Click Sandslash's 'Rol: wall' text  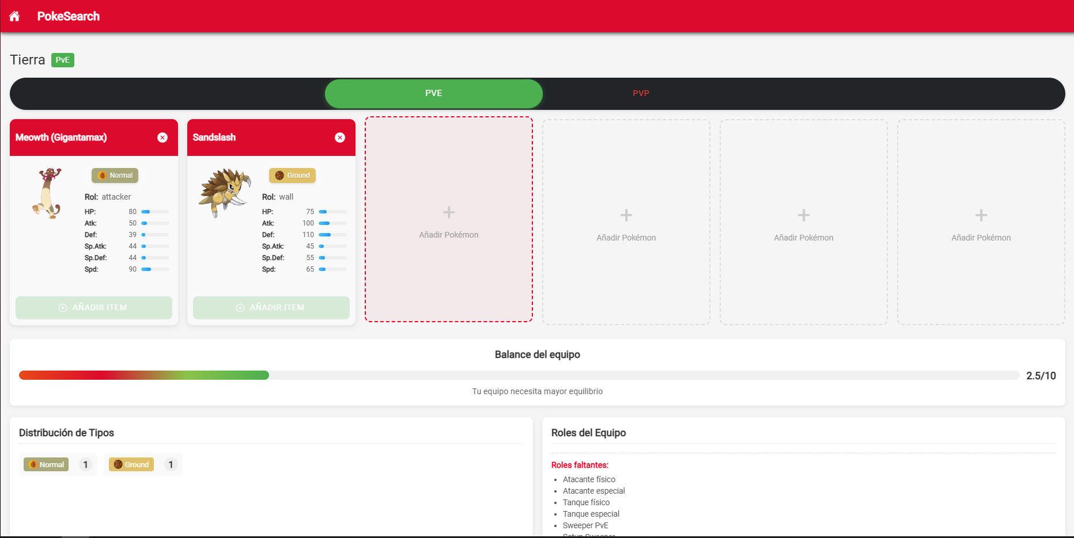[x=278, y=197]
